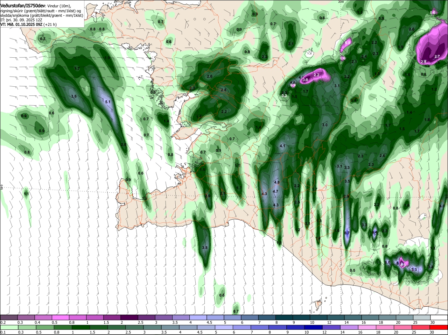Click the 2.0 precipitation value on the map
Viewport: 448px width, 335px height.
(x=123, y=144)
